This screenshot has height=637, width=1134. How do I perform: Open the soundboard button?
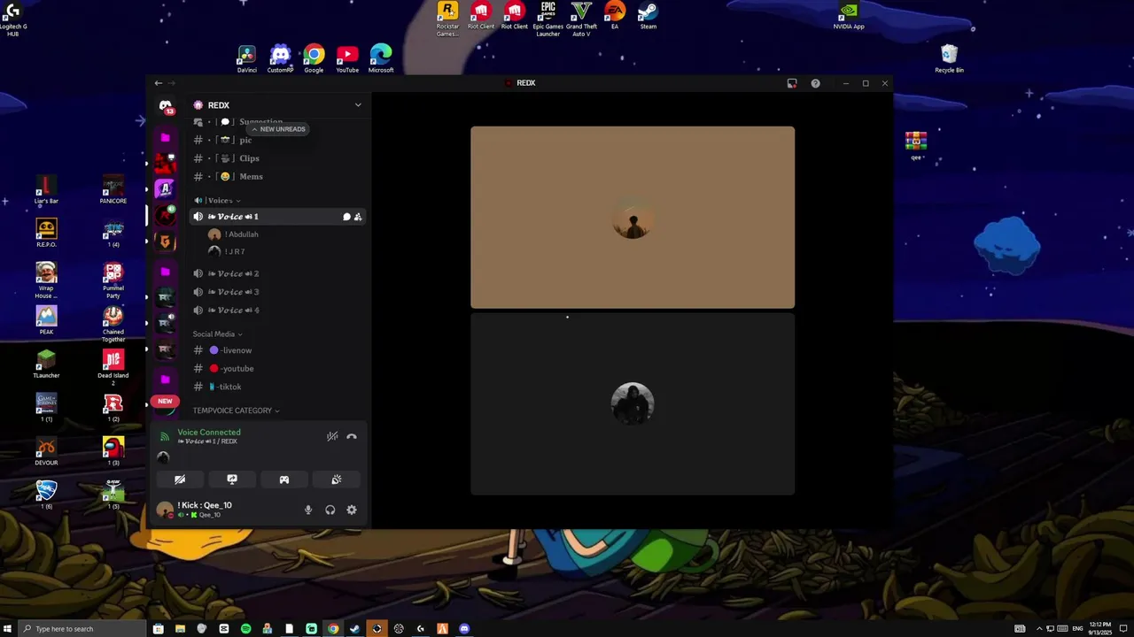[x=337, y=480]
